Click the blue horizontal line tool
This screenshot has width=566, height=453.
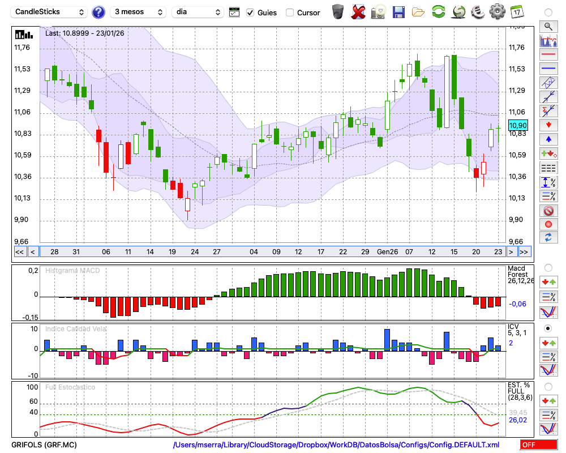tap(548, 69)
